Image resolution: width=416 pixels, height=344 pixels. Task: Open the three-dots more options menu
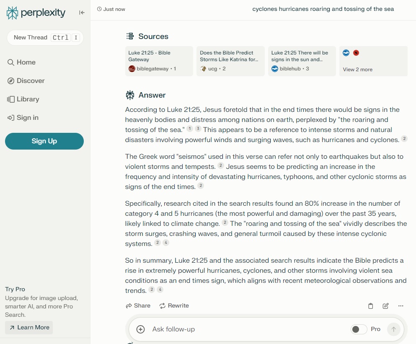tap(401, 306)
